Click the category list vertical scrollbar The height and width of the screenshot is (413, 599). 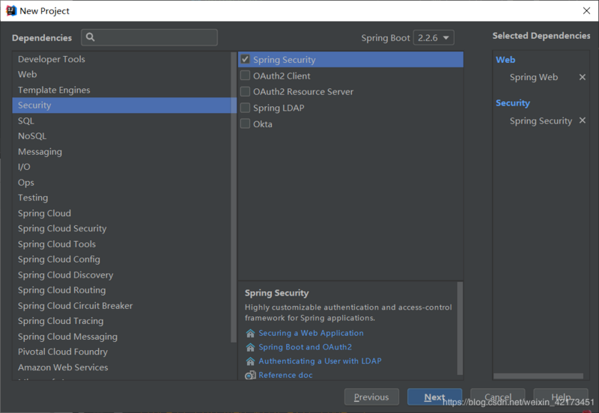(234, 197)
